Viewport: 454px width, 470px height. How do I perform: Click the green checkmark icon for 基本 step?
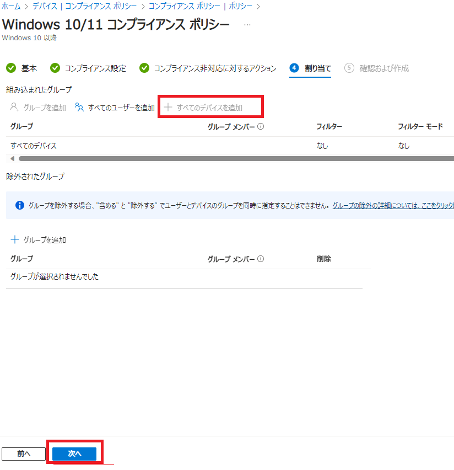[x=10, y=68]
